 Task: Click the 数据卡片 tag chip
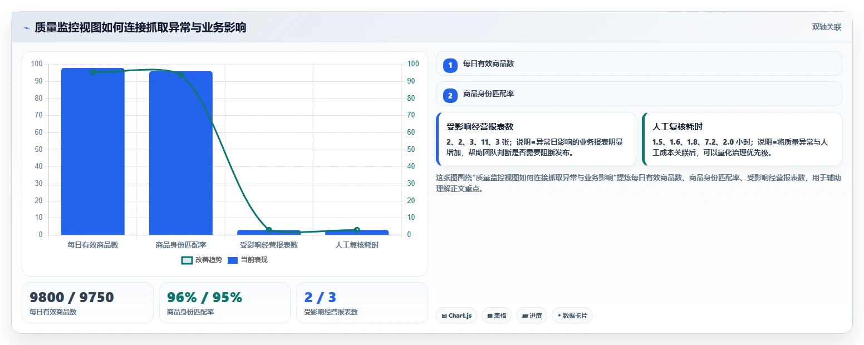coord(572,316)
